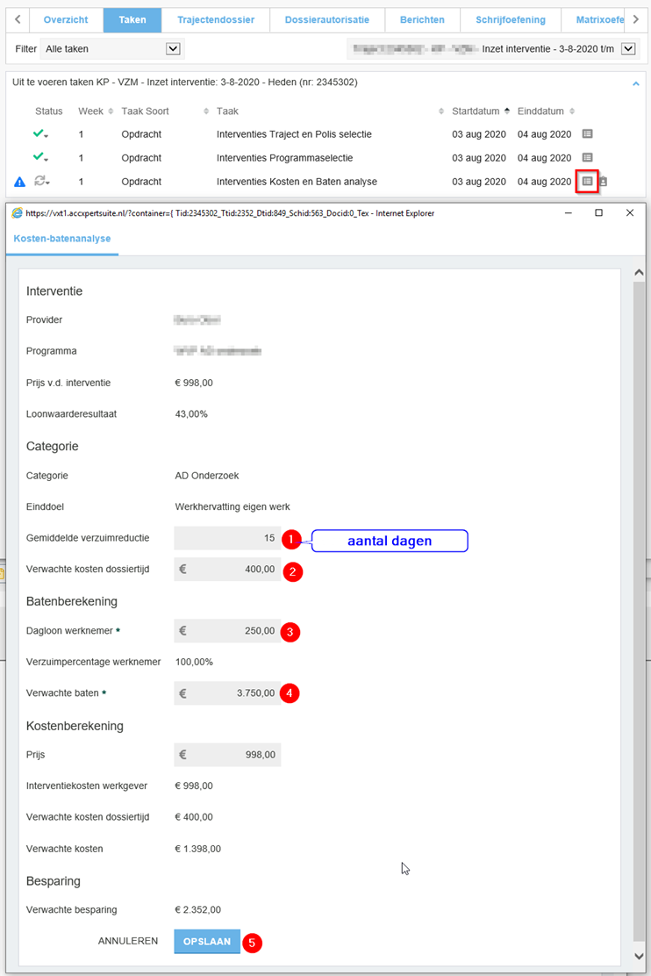
Task: Open the form icon for Interventies Kosten en Baten analyse
Action: coord(588,182)
